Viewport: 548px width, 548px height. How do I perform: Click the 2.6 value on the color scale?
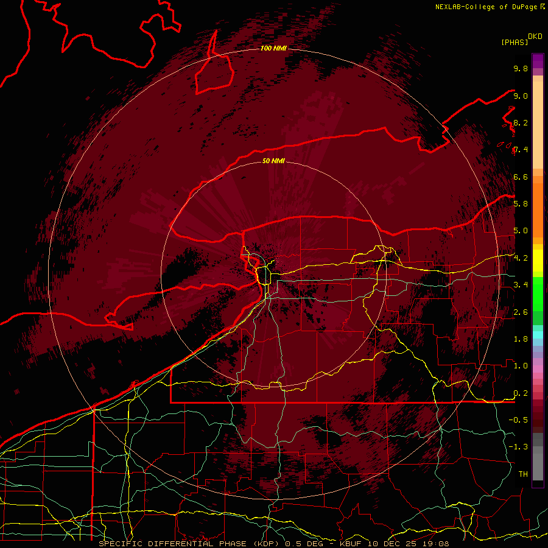(x=521, y=312)
